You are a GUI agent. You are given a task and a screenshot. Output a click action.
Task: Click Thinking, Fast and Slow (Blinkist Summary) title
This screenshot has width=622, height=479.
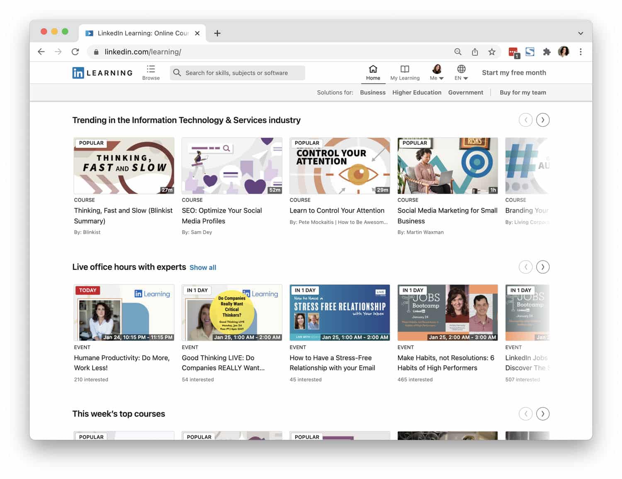123,216
